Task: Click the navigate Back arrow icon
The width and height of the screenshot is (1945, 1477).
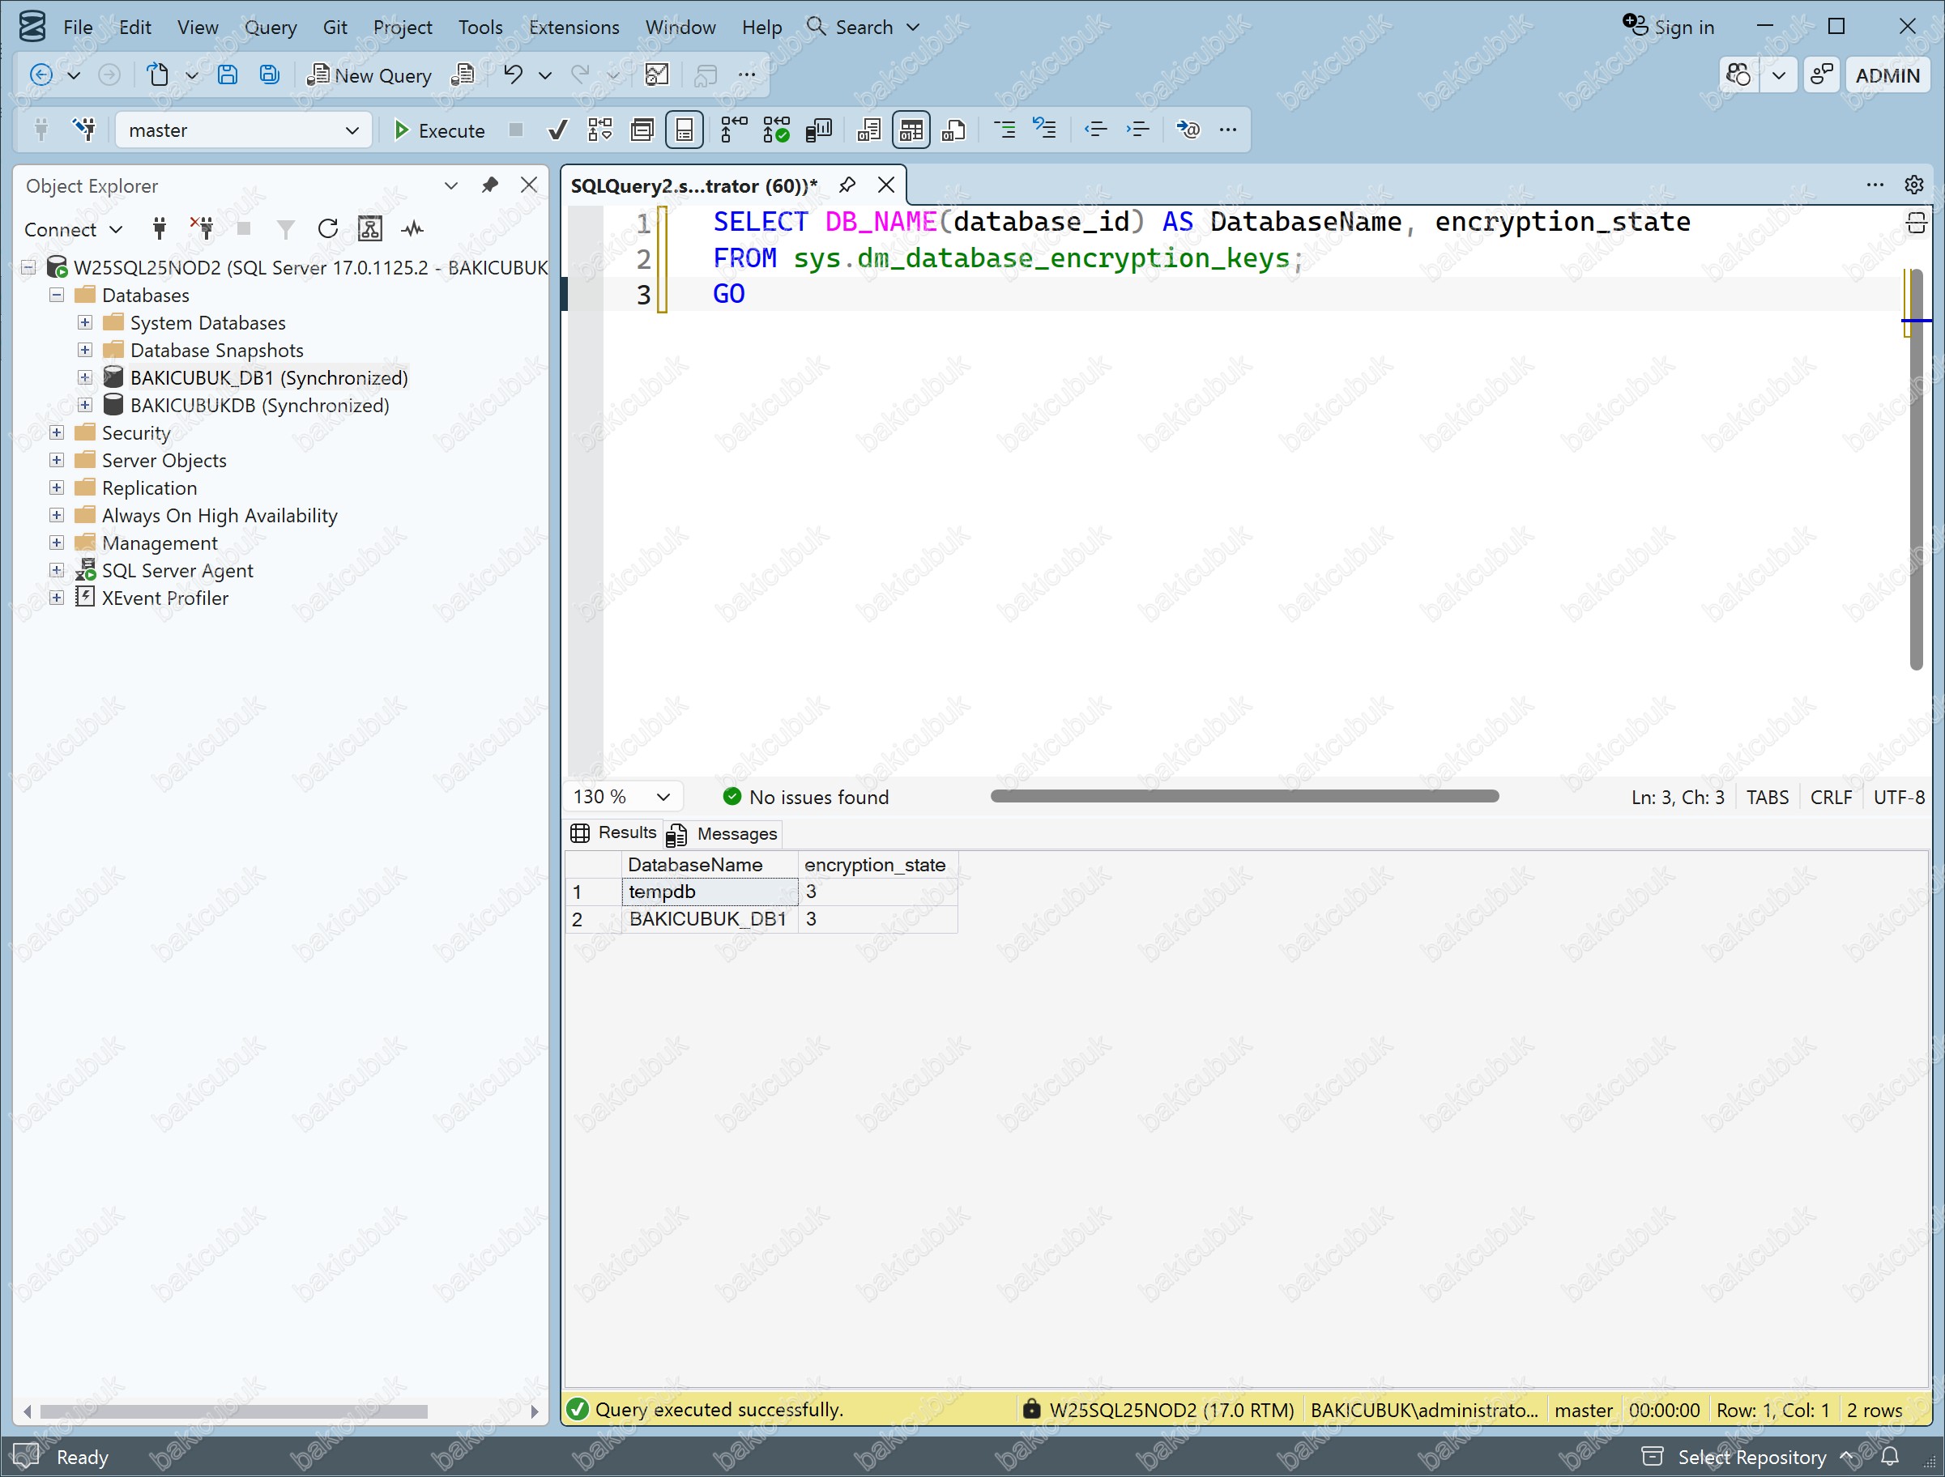Action: click(x=41, y=75)
